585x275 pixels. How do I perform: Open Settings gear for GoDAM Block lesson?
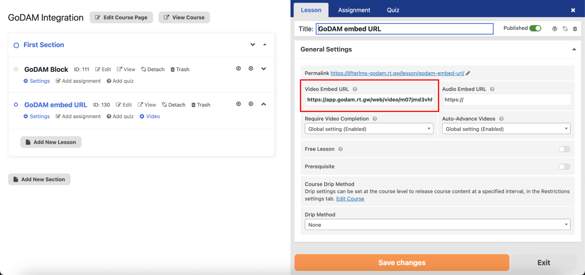click(37, 81)
